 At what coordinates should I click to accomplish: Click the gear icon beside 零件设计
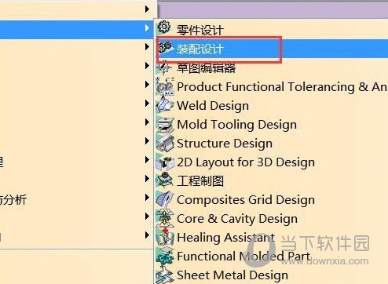point(164,27)
